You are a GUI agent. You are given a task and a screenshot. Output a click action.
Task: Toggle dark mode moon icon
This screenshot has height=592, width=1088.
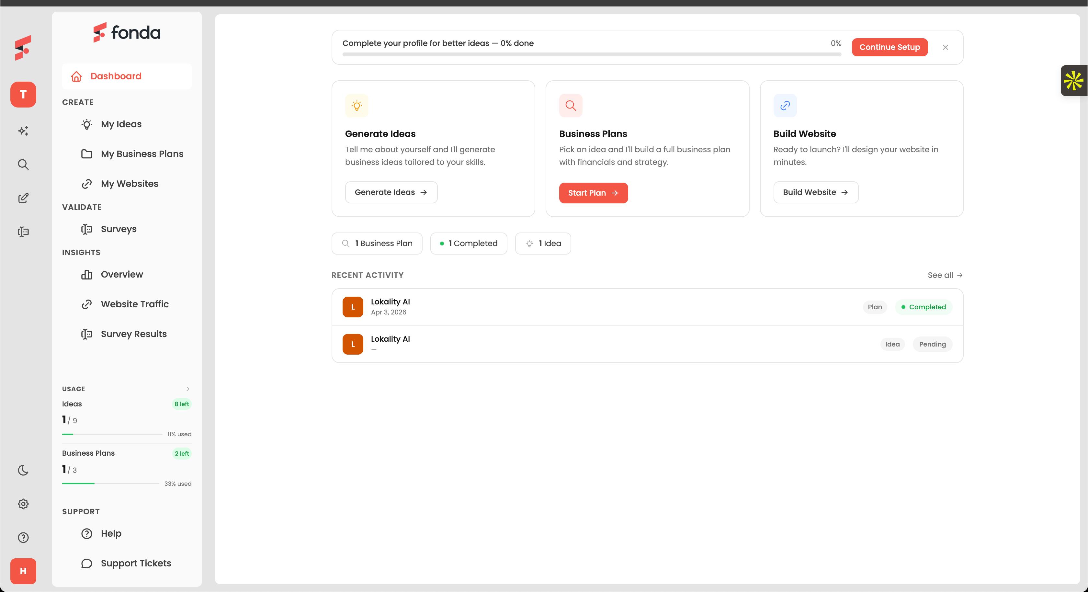[23, 470]
